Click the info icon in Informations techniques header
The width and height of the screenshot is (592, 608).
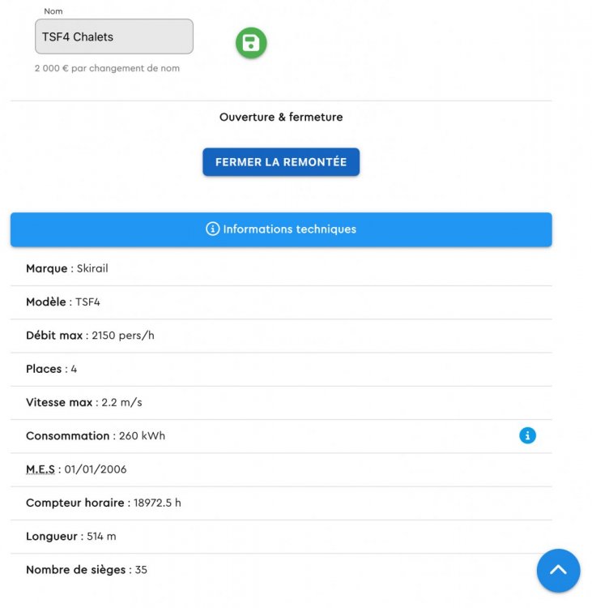tap(213, 229)
